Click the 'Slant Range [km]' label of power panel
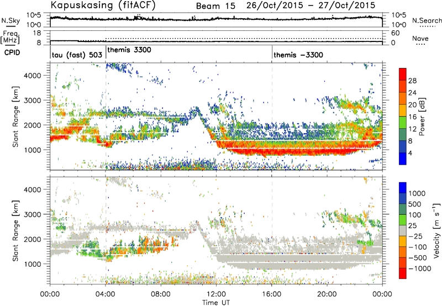Screen dimensions: 442x306 [x=15, y=117]
